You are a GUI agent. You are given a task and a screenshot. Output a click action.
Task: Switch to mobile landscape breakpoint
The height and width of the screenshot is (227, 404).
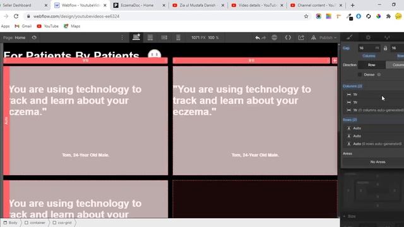(164, 38)
